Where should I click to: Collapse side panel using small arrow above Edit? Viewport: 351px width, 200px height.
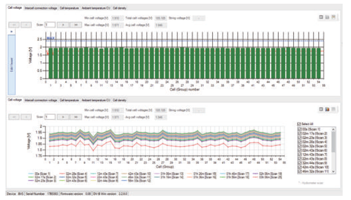[x=12, y=32]
